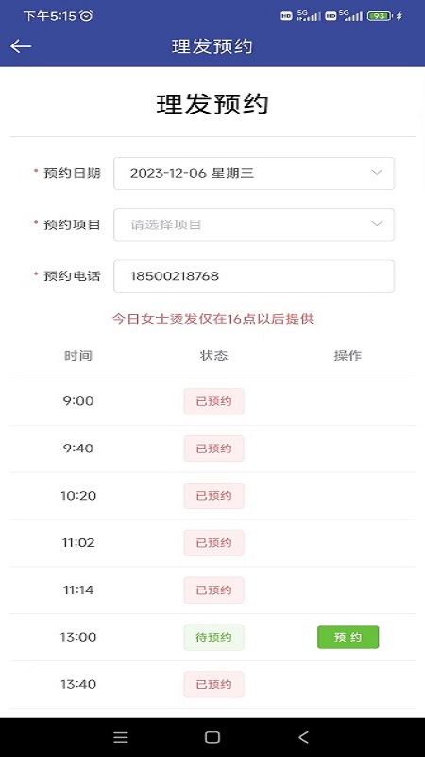The width and height of the screenshot is (425, 757).
Task: Tap the charging bolt icon
Action: pos(399,16)
